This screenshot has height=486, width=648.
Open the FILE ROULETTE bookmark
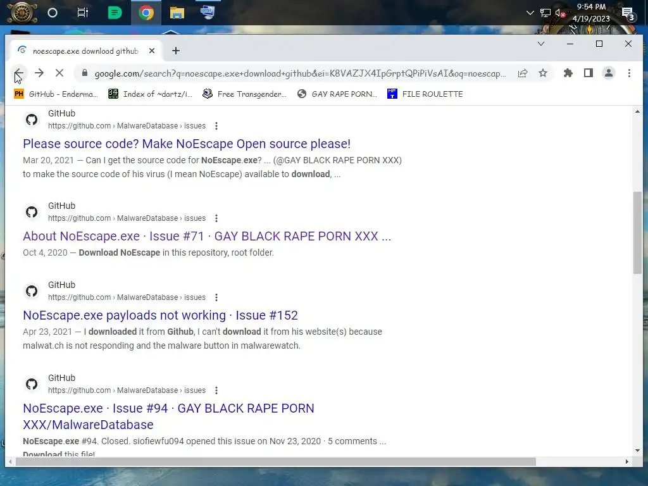pos(425,94)
